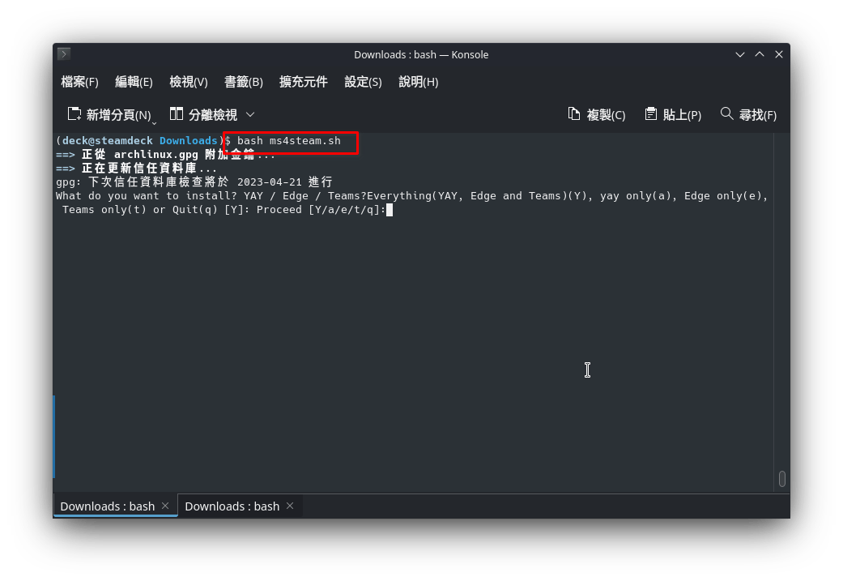Click the 'Teams only(t)' text in output
Viewport: 843px width, 581px height.
[x=104, y=210]
